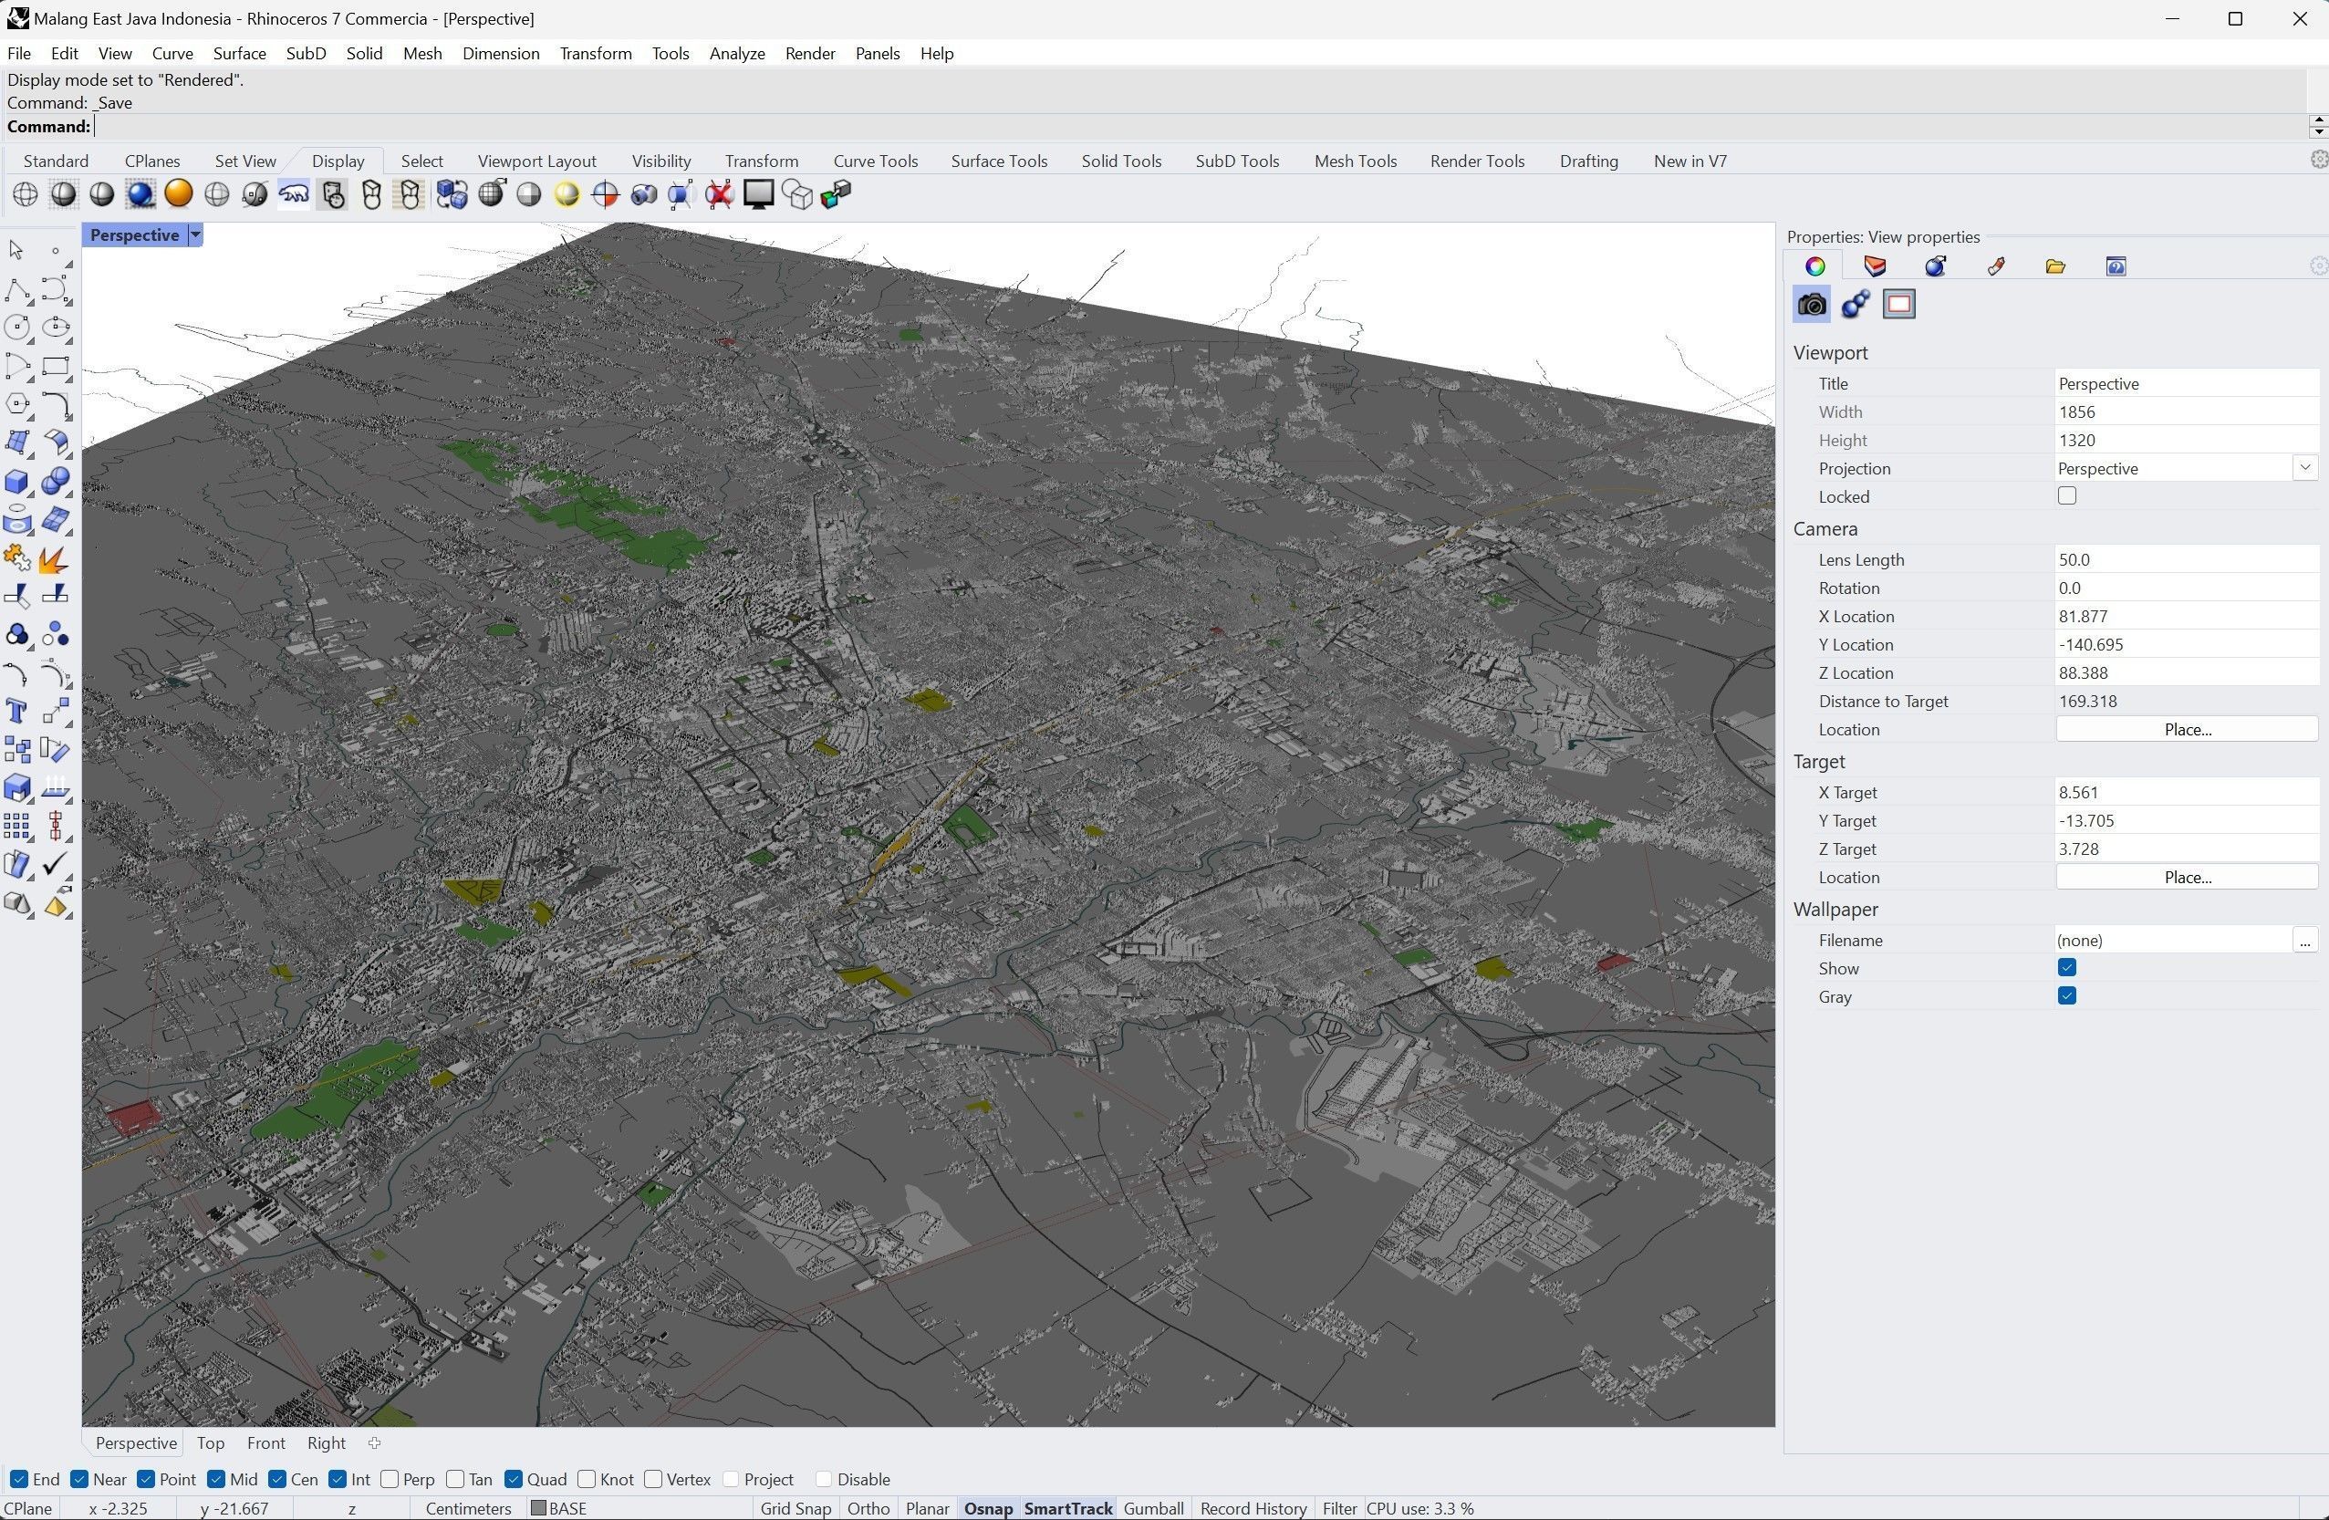Toggle Grid Snap in status bar
Viewport: 2329px width, 1520px height.
pos(795,1508)
